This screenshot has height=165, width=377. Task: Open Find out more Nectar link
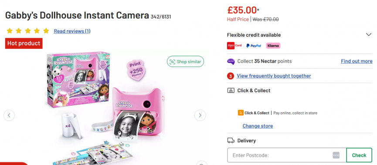pyautogui.click(x=357, y=61)
